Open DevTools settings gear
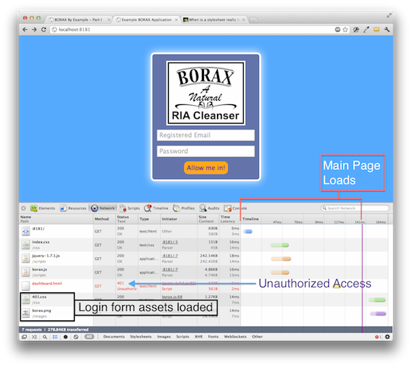 [387, 337]
